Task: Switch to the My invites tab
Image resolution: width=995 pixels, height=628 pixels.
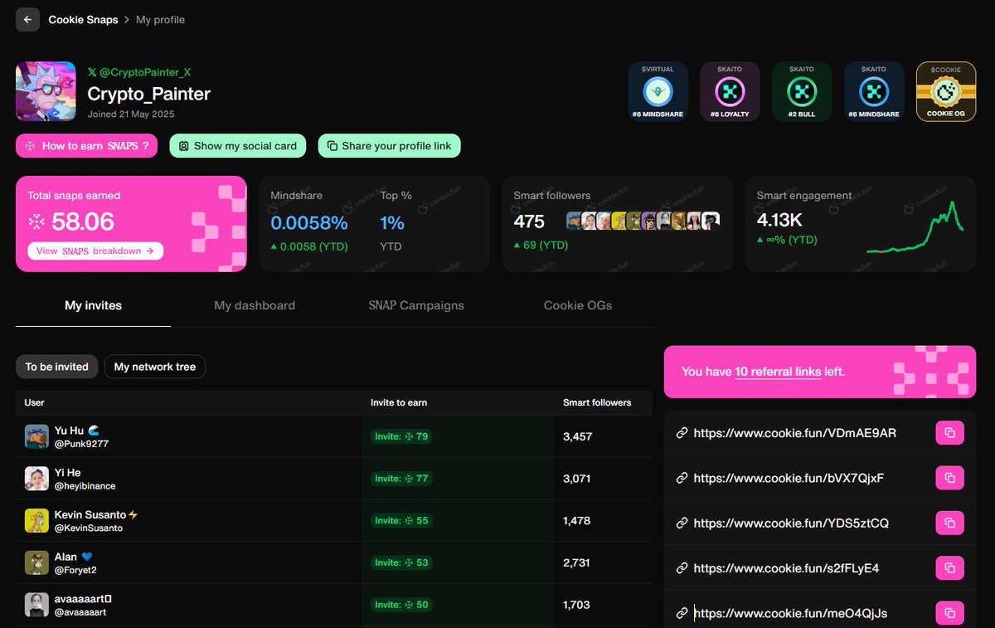Action: [x=94, y=305]
